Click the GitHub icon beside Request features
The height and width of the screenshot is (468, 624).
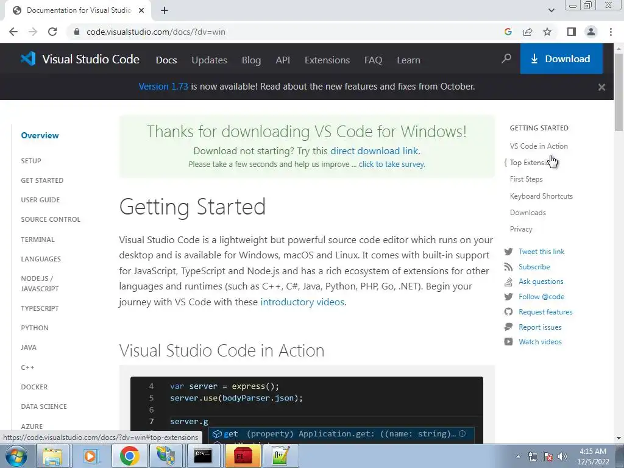coord(508,311)
